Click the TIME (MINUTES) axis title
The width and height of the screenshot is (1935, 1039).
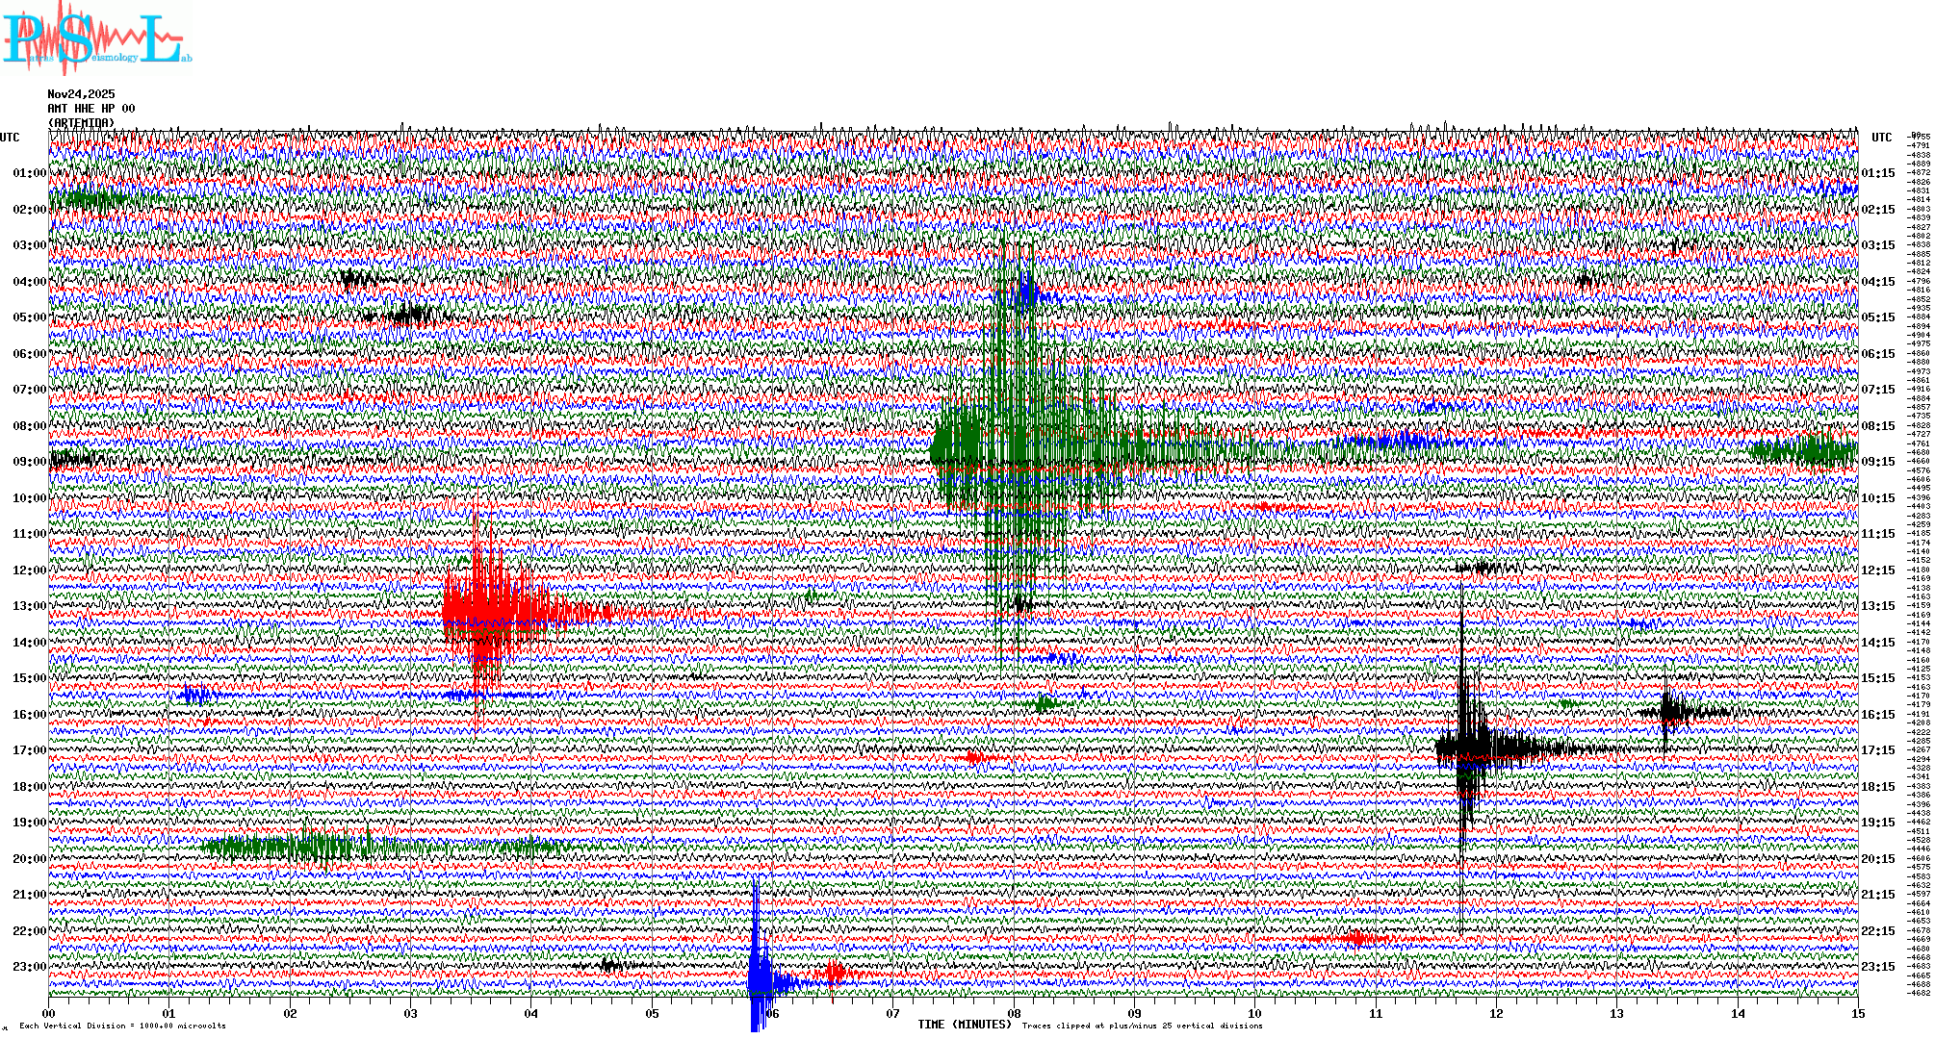coord(965,1025)
